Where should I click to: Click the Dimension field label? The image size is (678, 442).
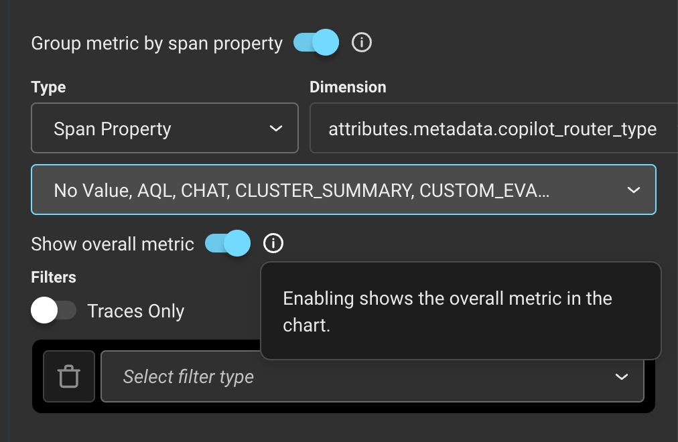[x=348, y=87]
